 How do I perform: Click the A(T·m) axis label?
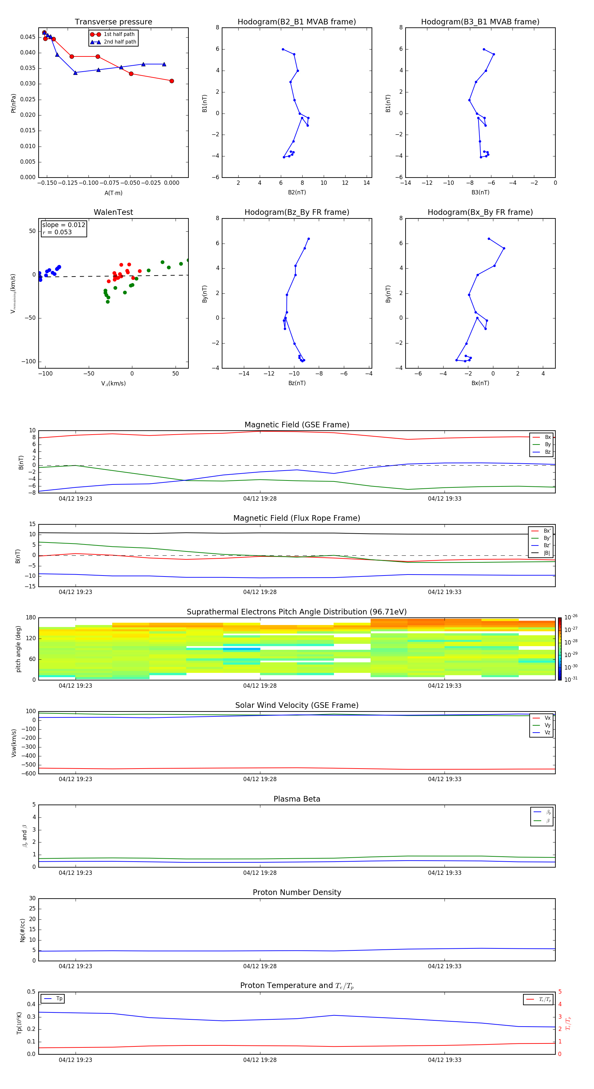(x=113, y=193)
